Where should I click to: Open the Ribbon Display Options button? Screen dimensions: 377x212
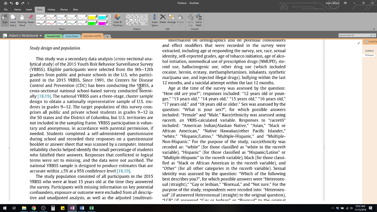[x=345, y=3]
